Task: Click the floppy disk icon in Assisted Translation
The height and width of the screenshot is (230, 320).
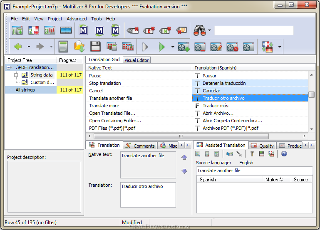Action: click(x=261, y=154)
